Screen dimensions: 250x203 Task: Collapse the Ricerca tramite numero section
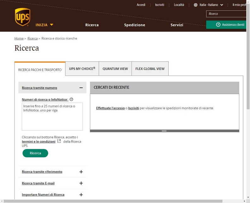pyautogui.click(x=81, y=88)
